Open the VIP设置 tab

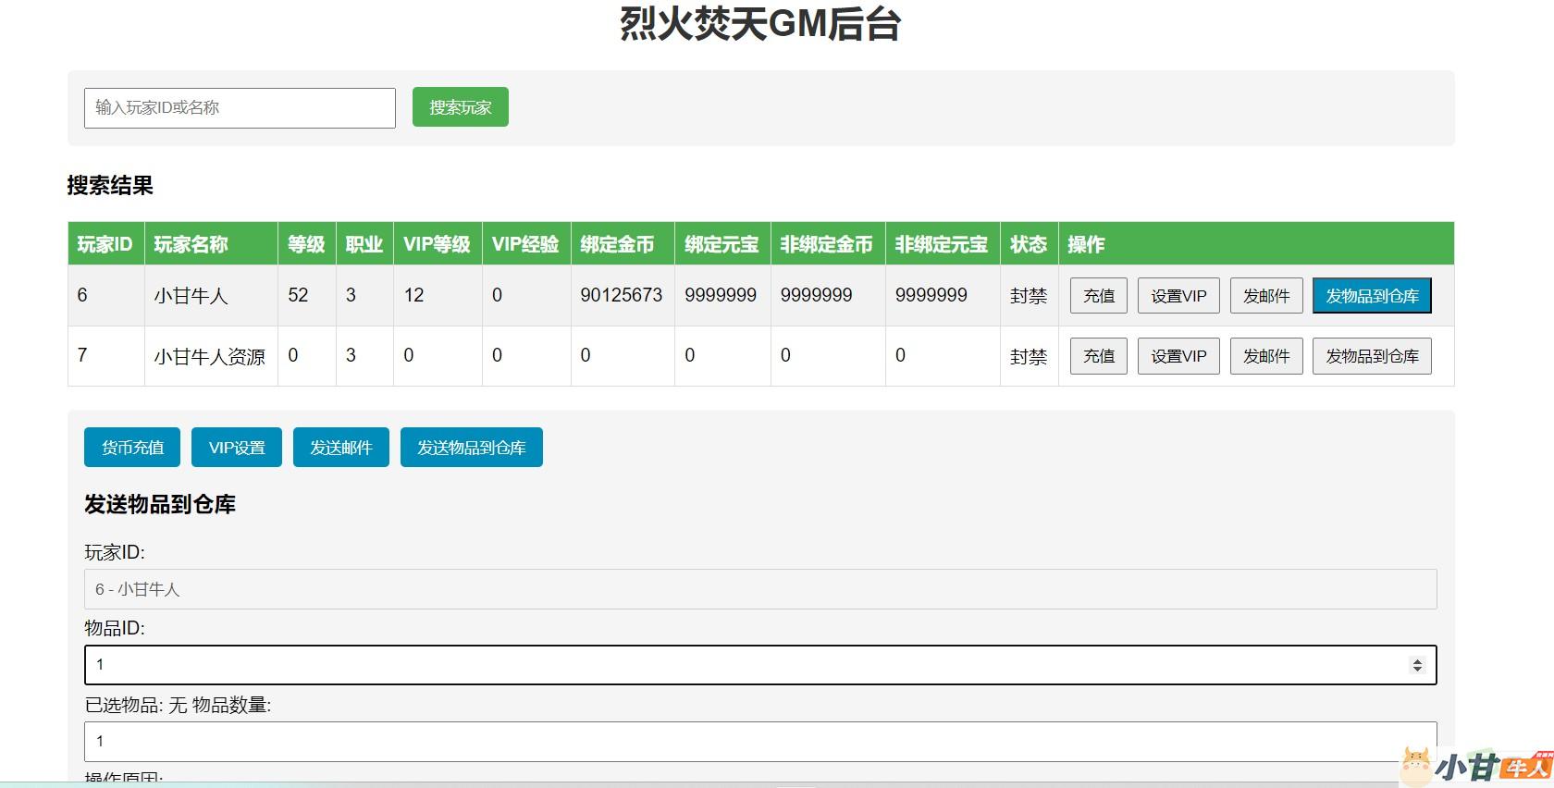pos(236,448)
